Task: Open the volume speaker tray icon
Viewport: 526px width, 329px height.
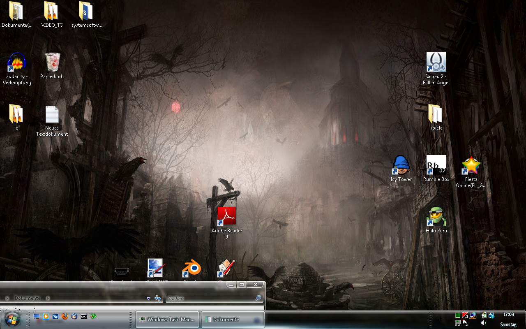Action: [484, 323]
